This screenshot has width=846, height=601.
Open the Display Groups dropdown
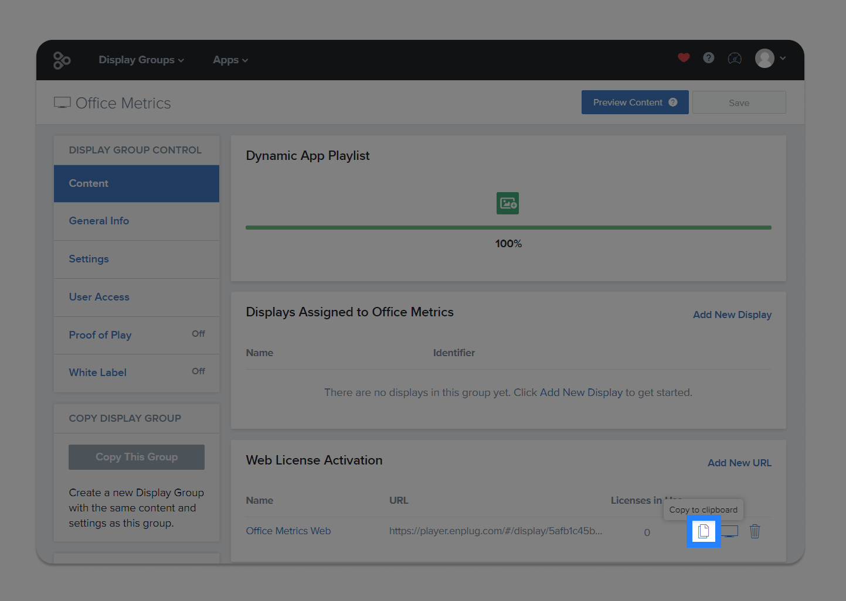(x=141, y=60)
